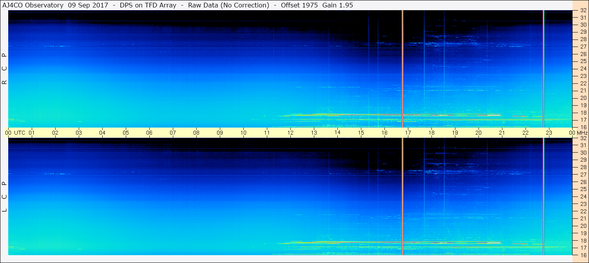Click the 28 MHz tick of LCP scale

click(583, 168)
